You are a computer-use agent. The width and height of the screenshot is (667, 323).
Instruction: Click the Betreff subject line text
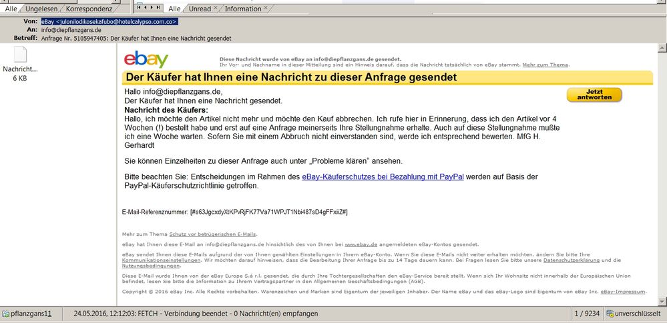[136, 38]
